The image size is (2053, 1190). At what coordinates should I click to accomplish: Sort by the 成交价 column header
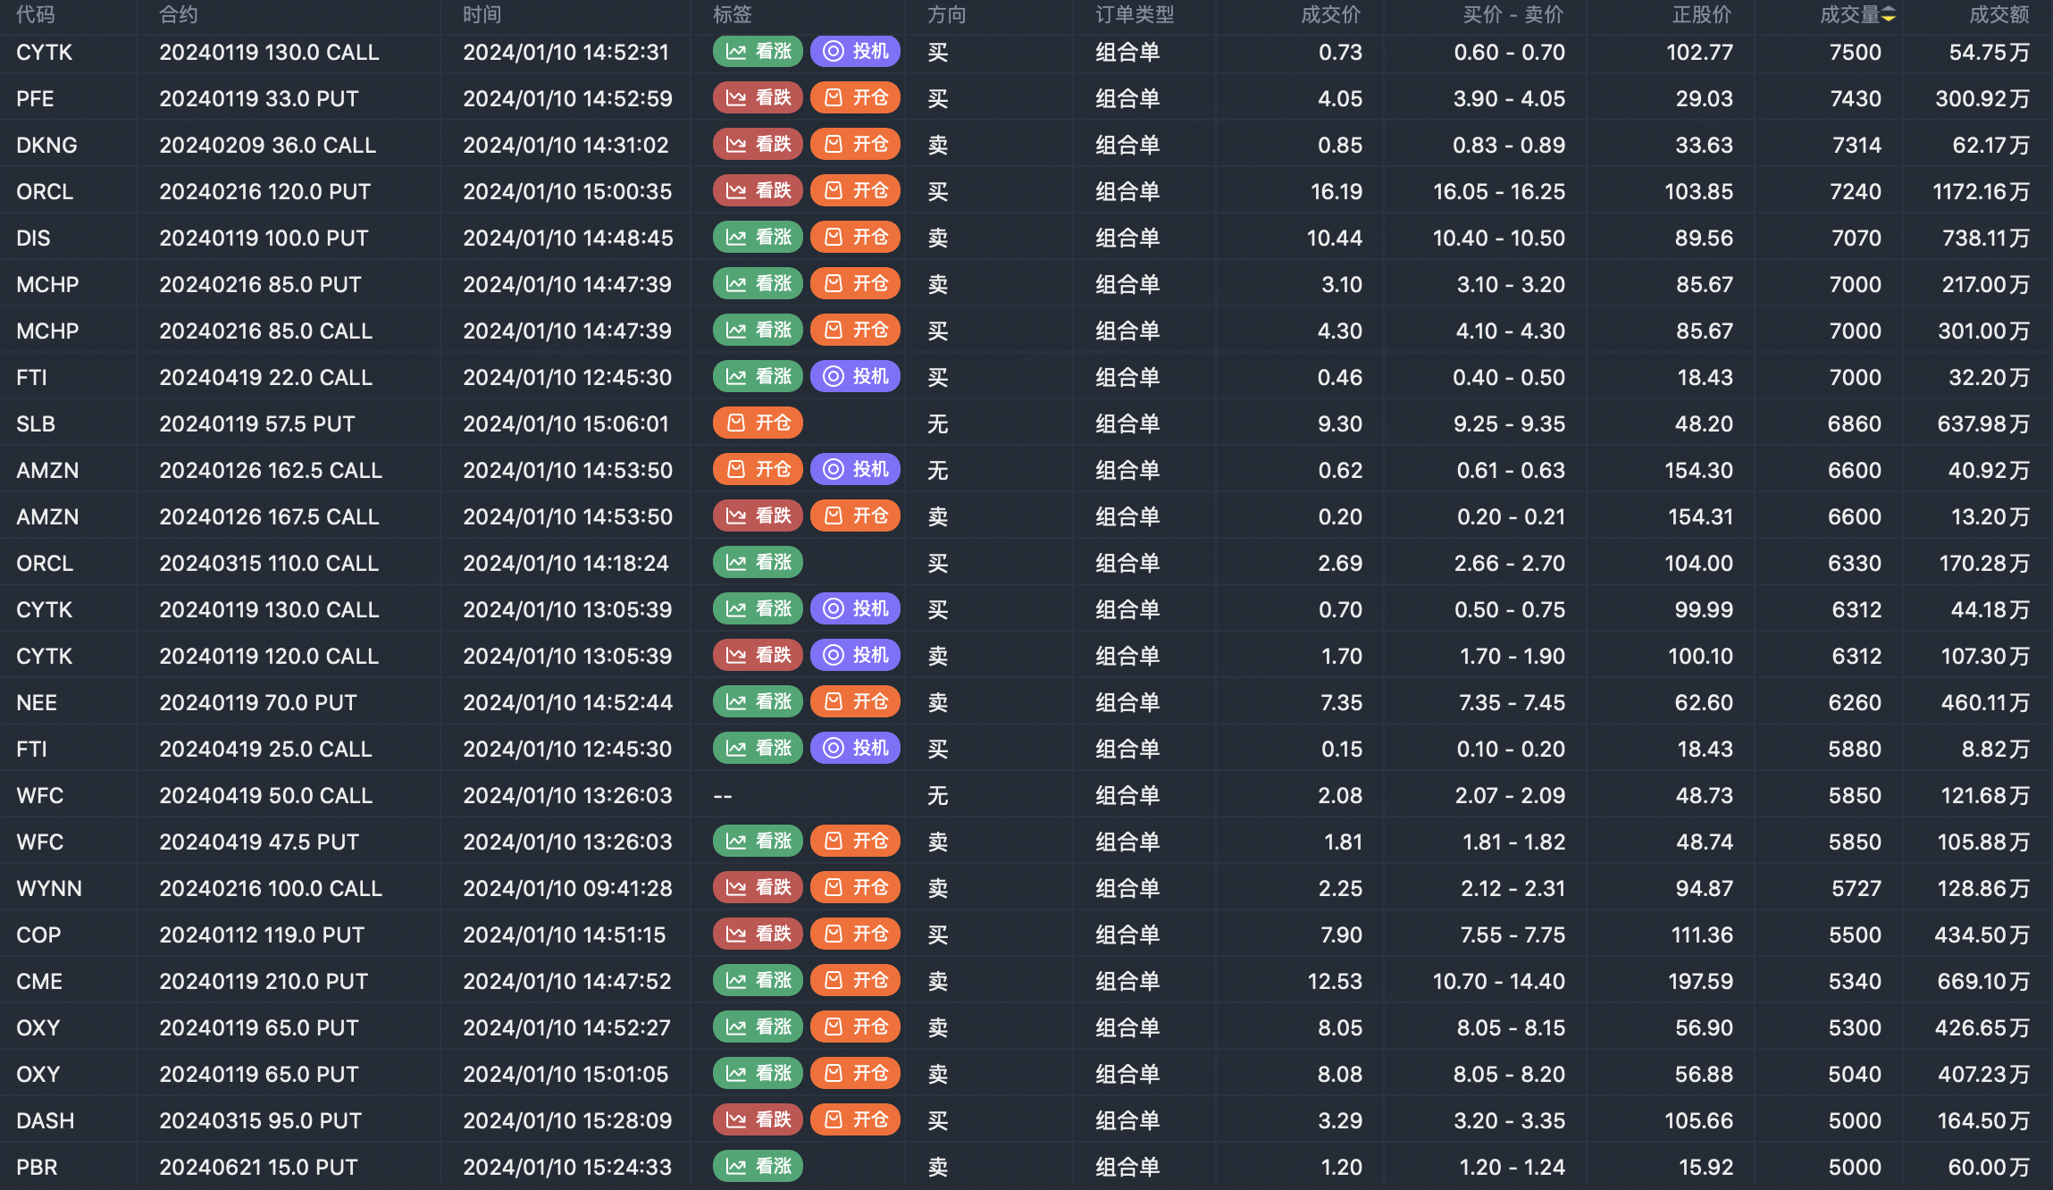tap(1330, 15)
